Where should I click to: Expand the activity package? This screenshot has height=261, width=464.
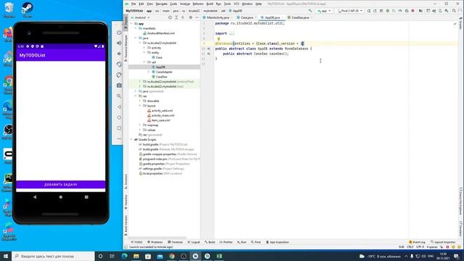click(x=144, y=48)
